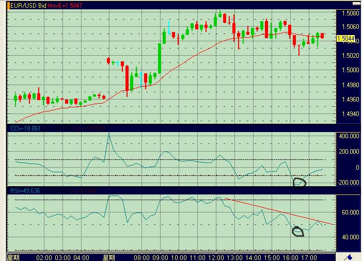Click the 1.4980 price axis label

pyautogui.click(x=351, y=85)
